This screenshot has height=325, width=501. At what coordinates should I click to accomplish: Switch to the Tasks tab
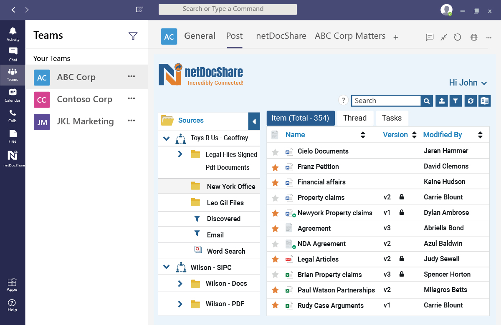(x=392, y=118)
